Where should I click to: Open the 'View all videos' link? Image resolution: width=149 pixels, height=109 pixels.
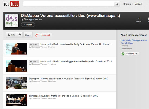tap(127, 43)
